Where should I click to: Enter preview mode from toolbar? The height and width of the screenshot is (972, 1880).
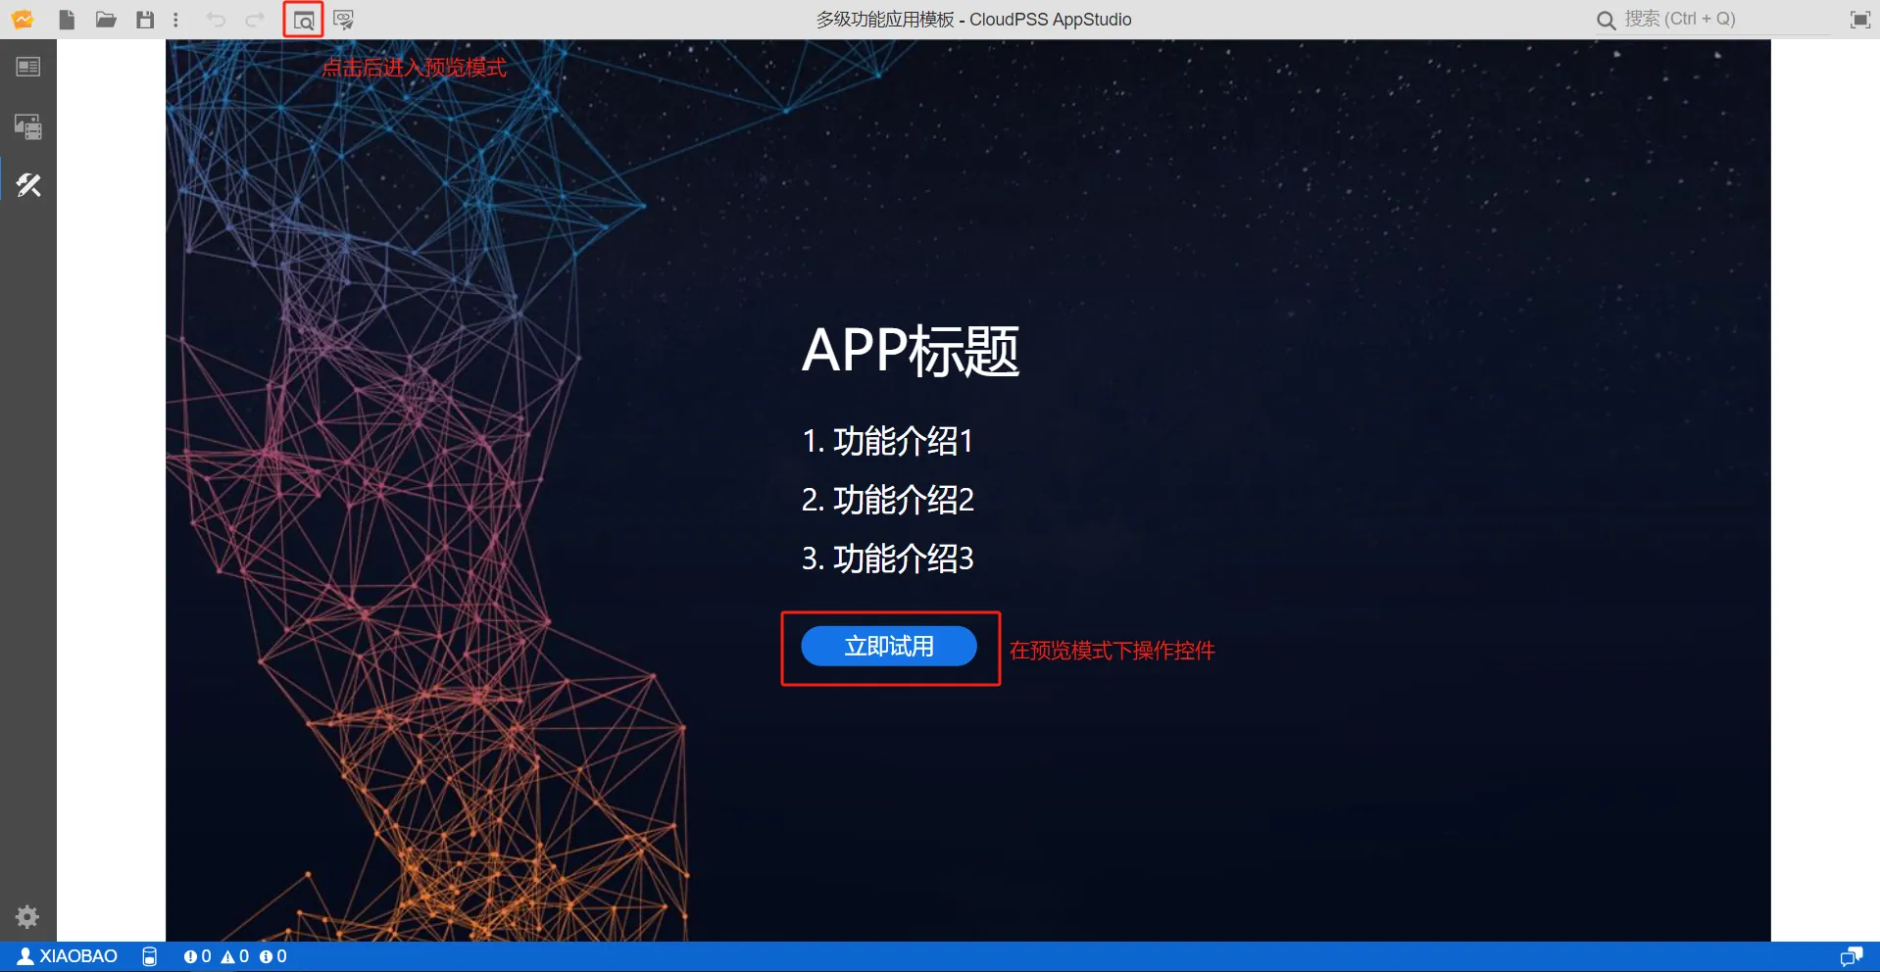(x=304, y=20)
